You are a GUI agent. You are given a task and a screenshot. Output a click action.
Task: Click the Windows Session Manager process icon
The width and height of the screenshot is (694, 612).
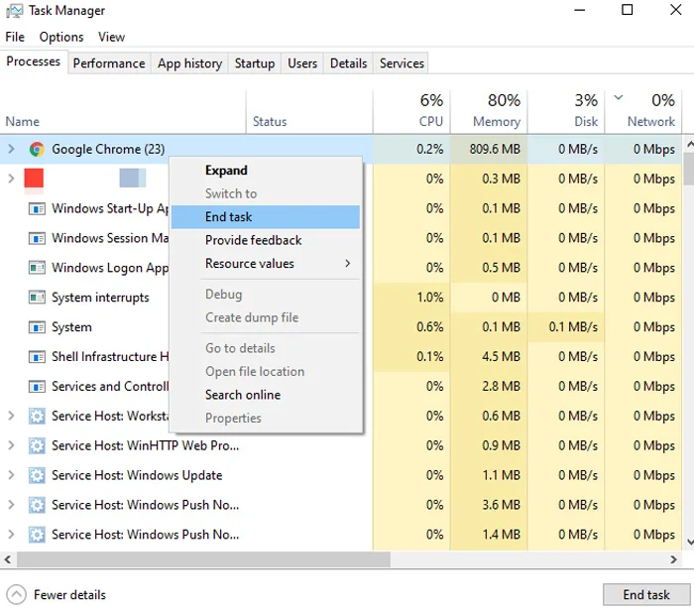37,238
